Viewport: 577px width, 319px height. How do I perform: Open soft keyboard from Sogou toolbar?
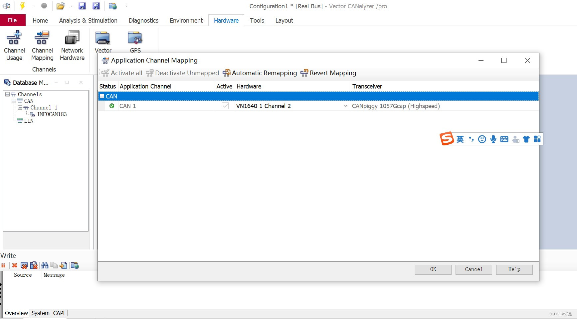pos(504,139)
